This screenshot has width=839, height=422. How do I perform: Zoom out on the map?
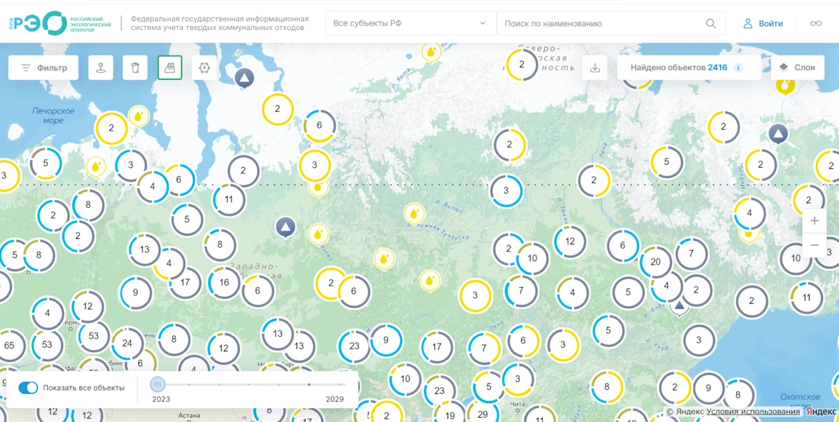click(x=815, y=245)
